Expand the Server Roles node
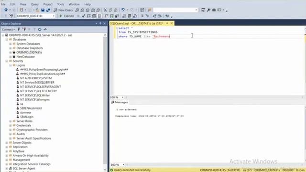This screenshot has width=306, height=172. coord(11,121)
